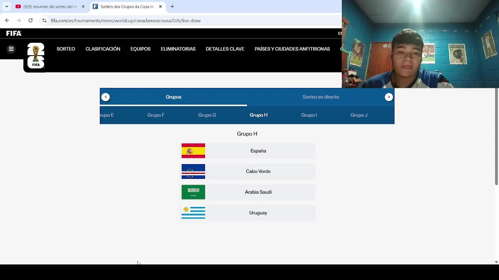Reload the FIFA live-draw page

pyautogui.click(x=30, y=20)
